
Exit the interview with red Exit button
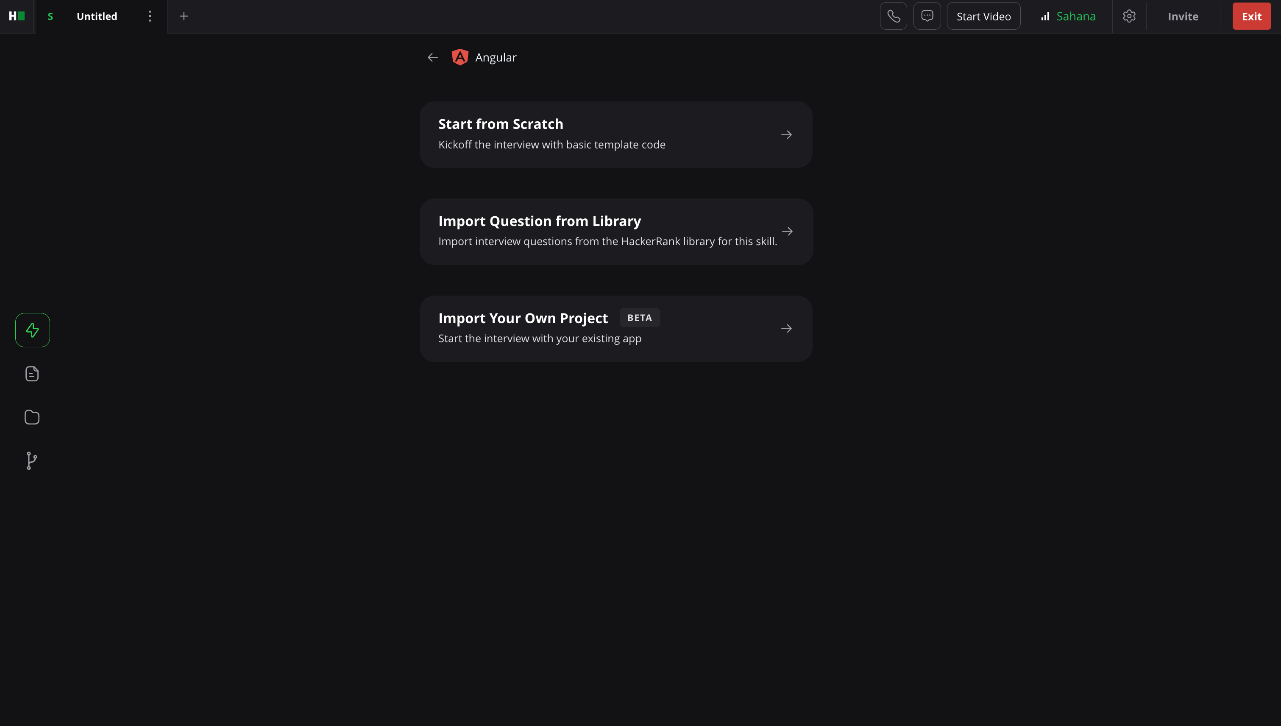pos(1251,17)
